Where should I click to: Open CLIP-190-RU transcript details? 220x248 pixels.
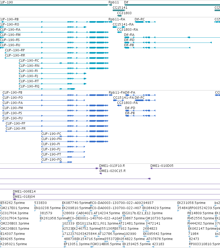10,45
